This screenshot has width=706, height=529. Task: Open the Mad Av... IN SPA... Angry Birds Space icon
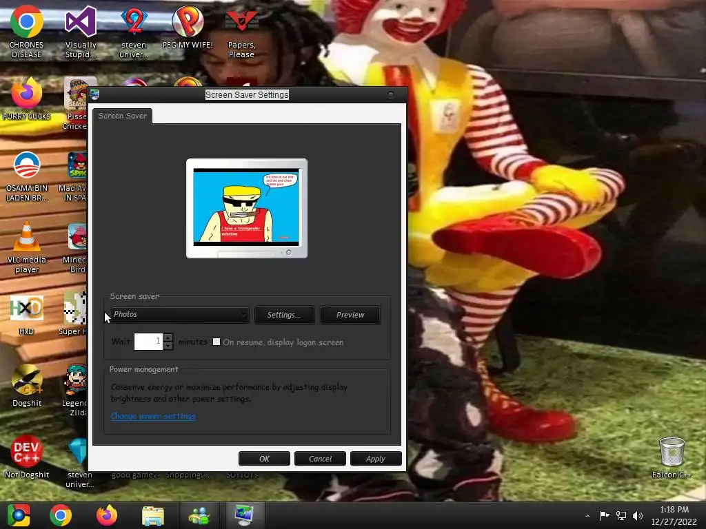(x=74, y=176)
